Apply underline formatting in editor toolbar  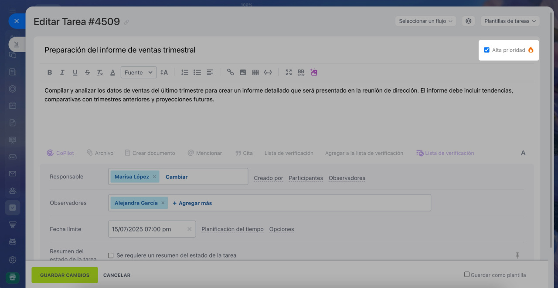click(75, 73)
